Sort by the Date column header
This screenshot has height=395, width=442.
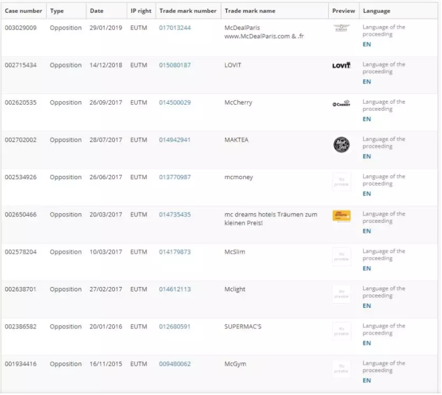(97, 11)
